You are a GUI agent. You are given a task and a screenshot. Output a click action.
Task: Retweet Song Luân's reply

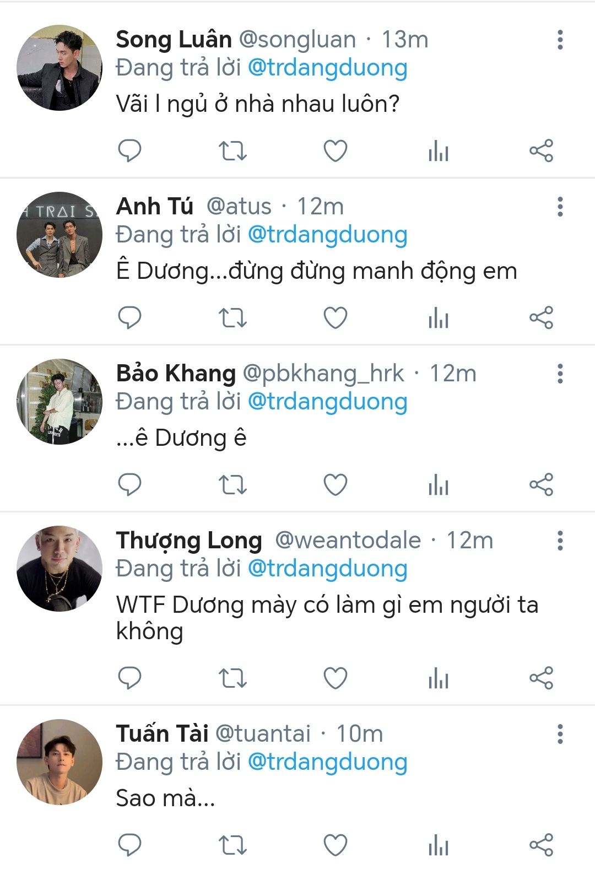[x=232, y=150]
